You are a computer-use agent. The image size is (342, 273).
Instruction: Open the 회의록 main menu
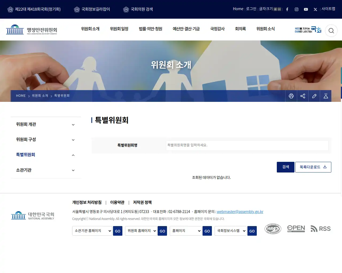(x=240, y=29)
